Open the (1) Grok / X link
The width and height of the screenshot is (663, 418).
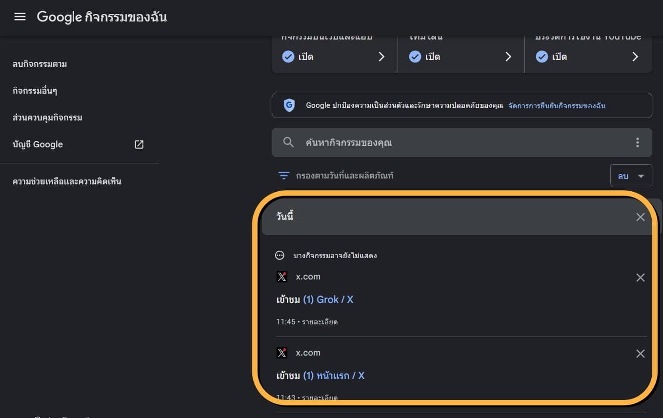pyautogui.click(x=328, y=299)
